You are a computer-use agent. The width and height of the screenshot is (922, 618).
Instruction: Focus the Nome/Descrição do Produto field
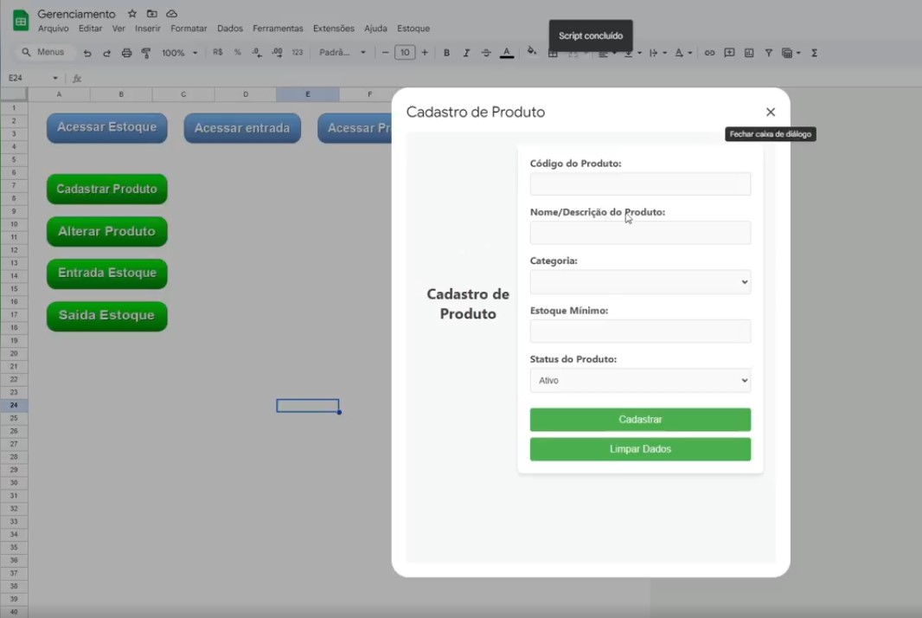pyautogui.click(x=640, y=233)
